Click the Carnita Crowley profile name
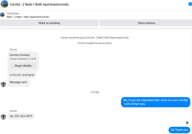 tap(20, 55)
